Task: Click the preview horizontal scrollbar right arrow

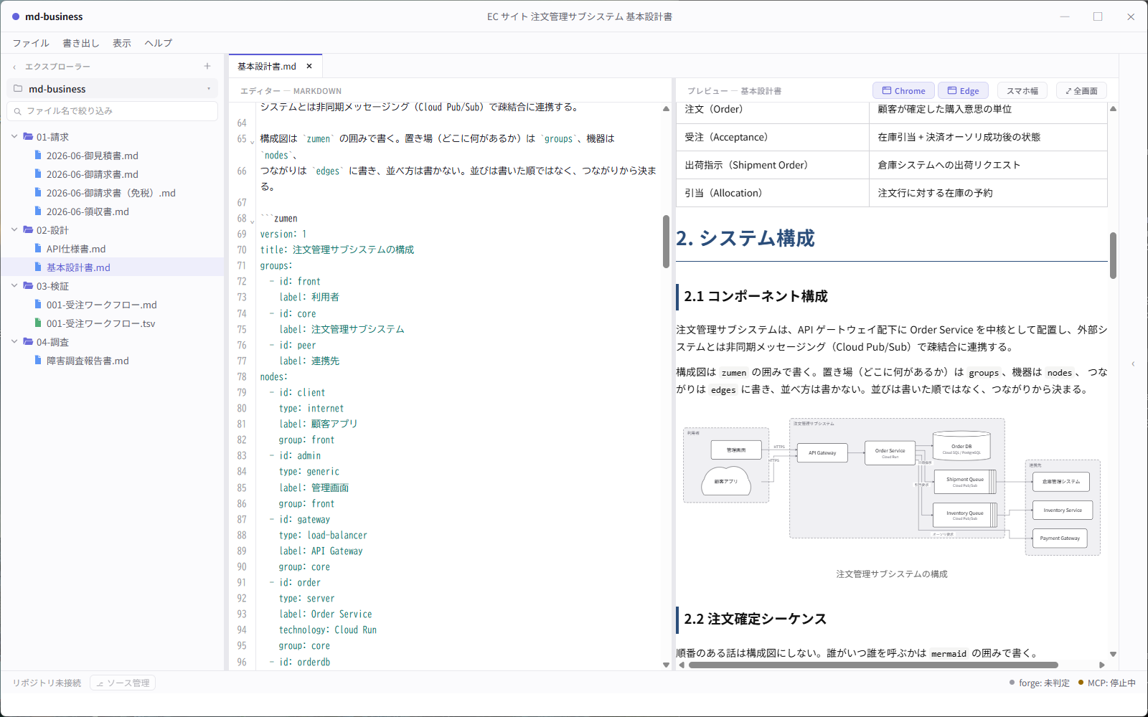Action: pos(1102,665)
